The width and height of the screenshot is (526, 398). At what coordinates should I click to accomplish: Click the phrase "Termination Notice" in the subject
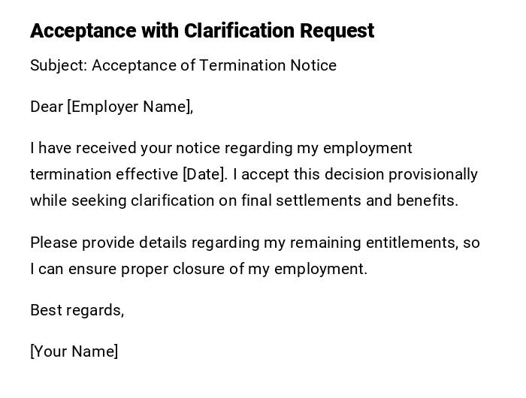pos(269,65)
